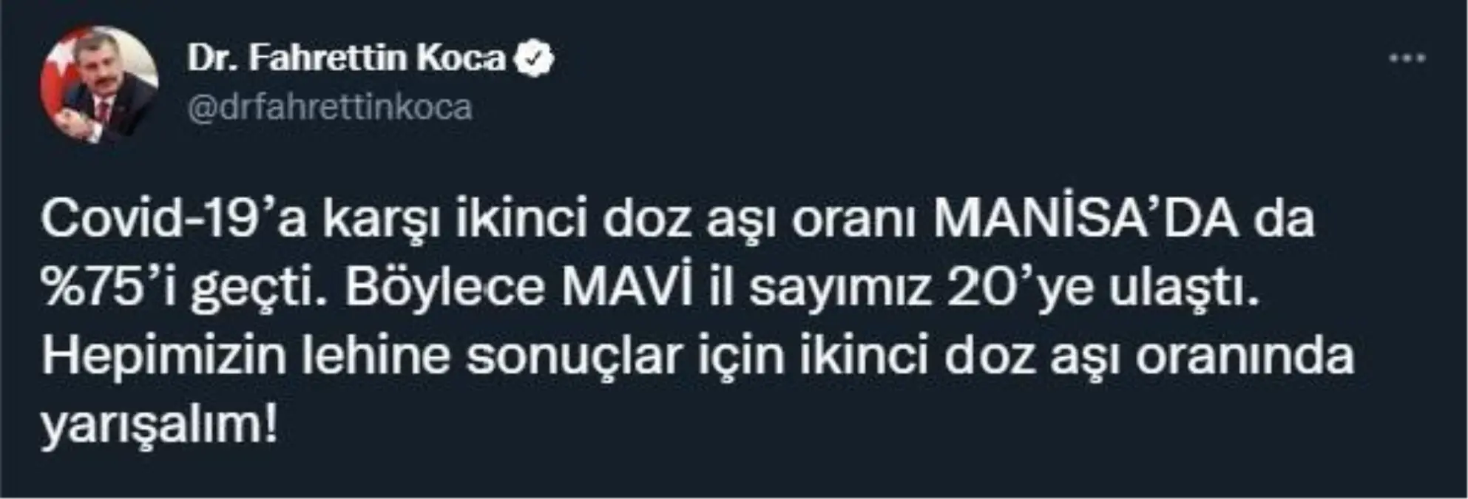Click the blue verified badge
Image resolution: width=1468 pixels, height=499 pixels.
534,59
